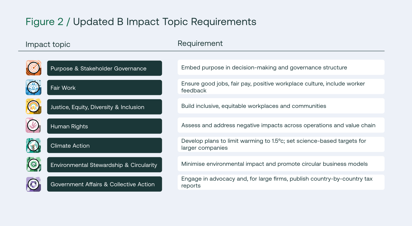Screen dimensions: 412x226
Task: Click the 'Figure 2 / Updated B Impact Topic Requirements' title
Action: point(141,22)
